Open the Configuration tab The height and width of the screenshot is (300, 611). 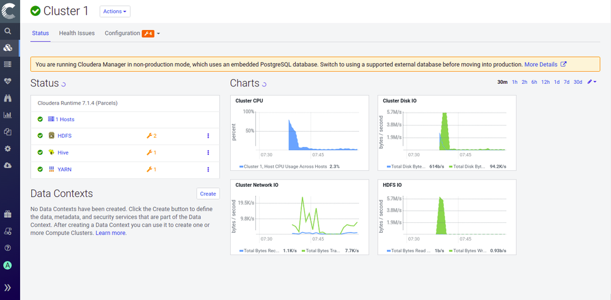[x=122, y=33]
